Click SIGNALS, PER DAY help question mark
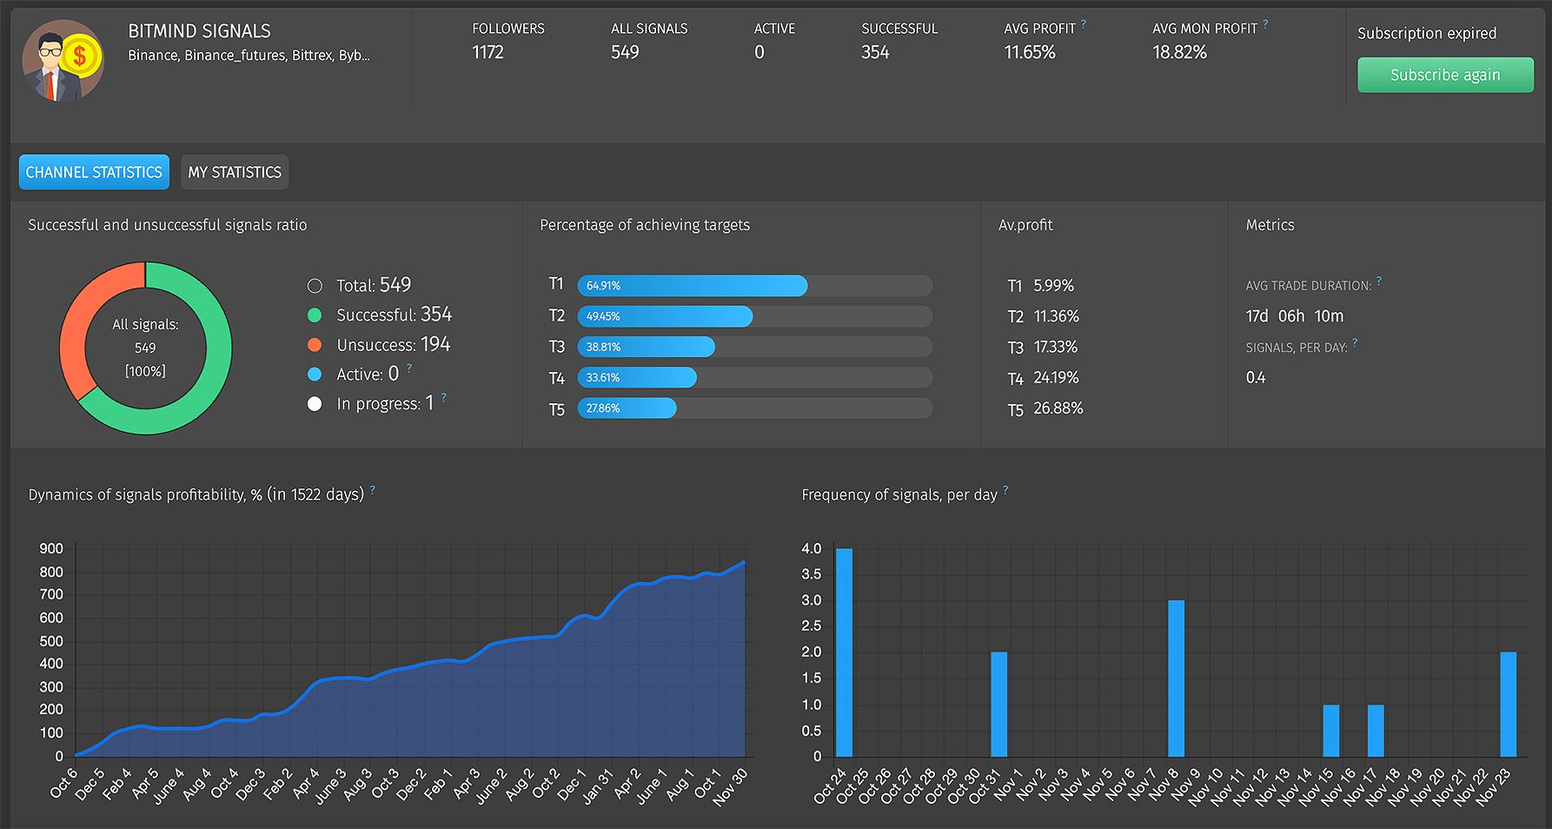 [1355, 342]
